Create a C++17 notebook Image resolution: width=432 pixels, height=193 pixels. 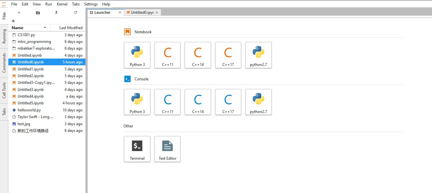click(228, 55)
